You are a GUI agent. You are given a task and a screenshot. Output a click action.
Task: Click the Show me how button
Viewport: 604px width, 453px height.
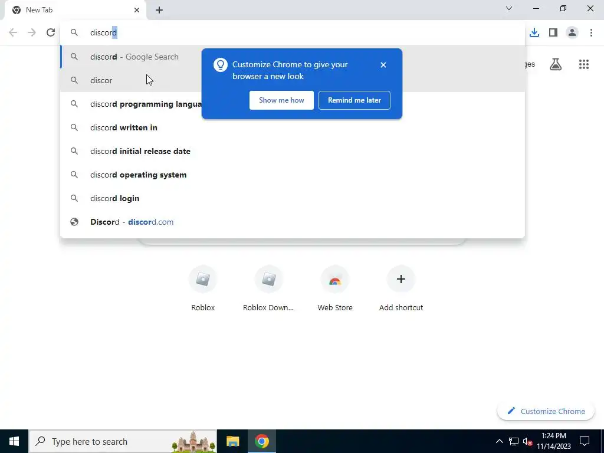pyautogui.click(x=281, y=100)
